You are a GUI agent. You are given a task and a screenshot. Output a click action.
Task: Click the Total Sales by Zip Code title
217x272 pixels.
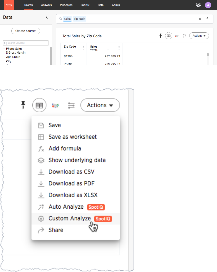tap(82, 36)
